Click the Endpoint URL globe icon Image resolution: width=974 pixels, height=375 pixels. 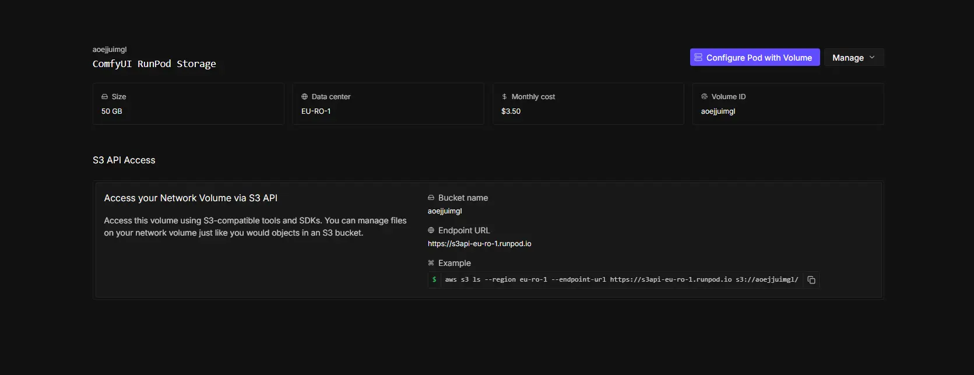click(431, 230)
